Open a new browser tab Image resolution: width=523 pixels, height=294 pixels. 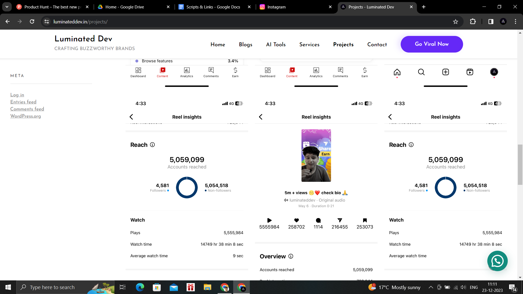pyautogui.click(x=424, y=7)
